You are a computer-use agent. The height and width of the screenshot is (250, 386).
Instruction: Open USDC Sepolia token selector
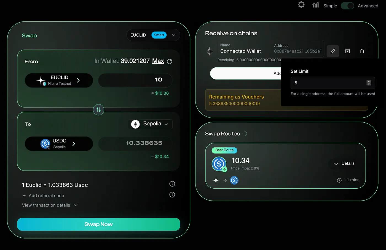pyautogui.click(x=59, y=144)
